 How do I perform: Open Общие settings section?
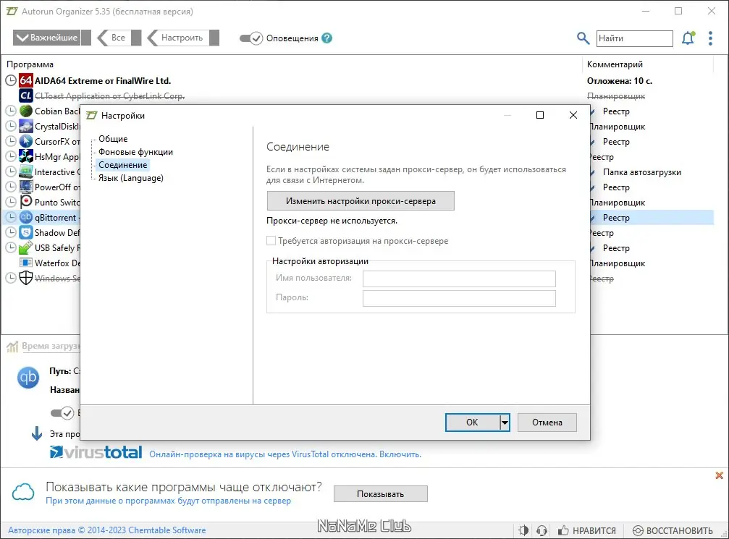point(113,138)
